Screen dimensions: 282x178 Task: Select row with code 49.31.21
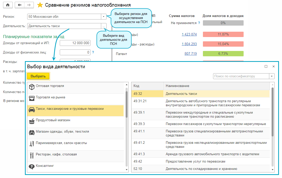pyautogui.click(x=201, y=103)
